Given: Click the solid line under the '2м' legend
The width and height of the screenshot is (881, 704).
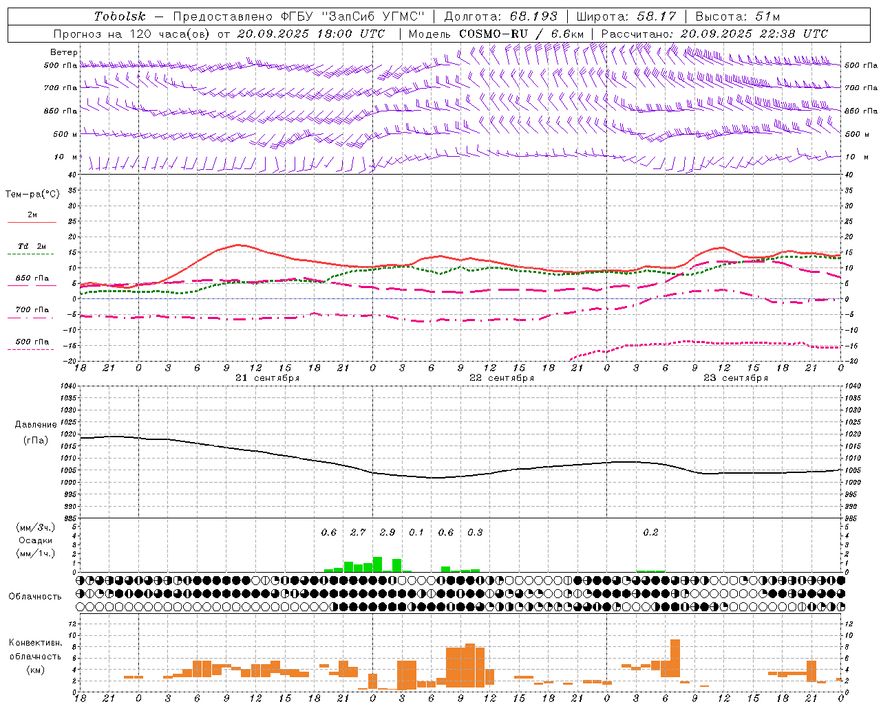Looking at the screenshot, I should (32, 223).
